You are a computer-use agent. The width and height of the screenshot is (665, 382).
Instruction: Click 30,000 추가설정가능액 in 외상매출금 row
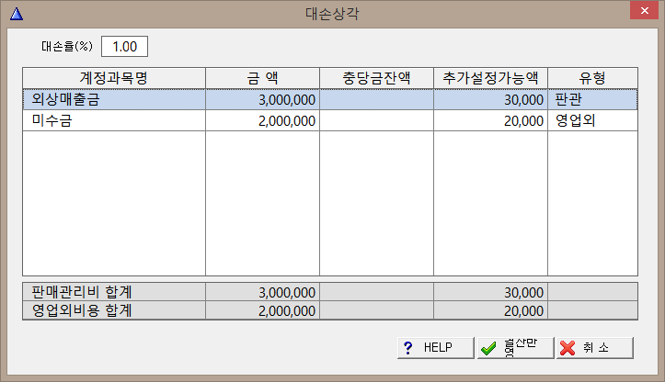[523, 100]
